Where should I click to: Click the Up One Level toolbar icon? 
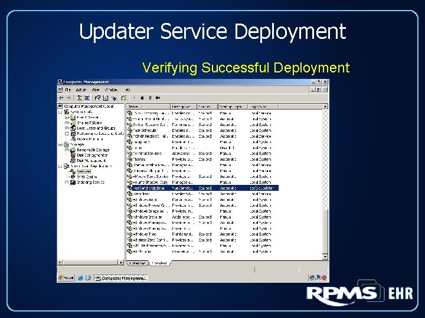point(80,98)
